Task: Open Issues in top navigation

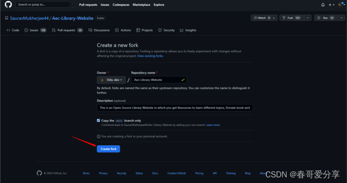Action: click(x=105, y=5)
